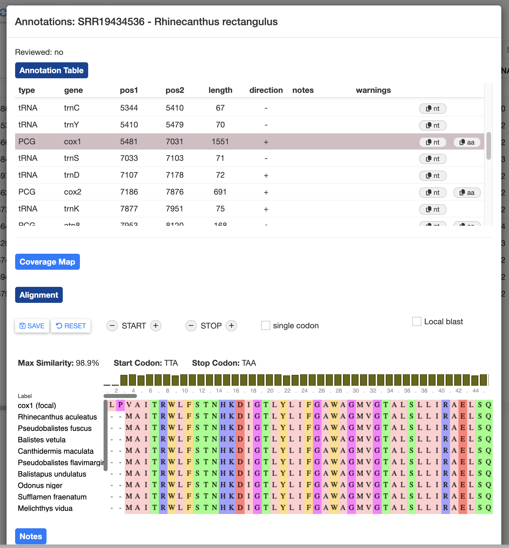Screen dimensions: 509x548
Task: Click the 'pos2' column header
Action: point(175,90)
